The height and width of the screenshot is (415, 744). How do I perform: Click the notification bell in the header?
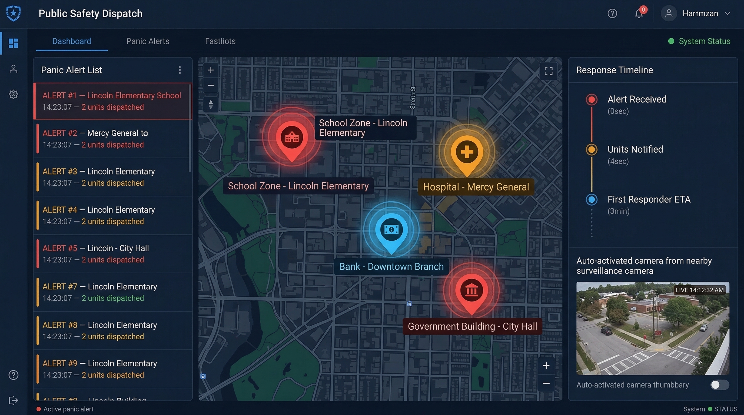point(639,13)
